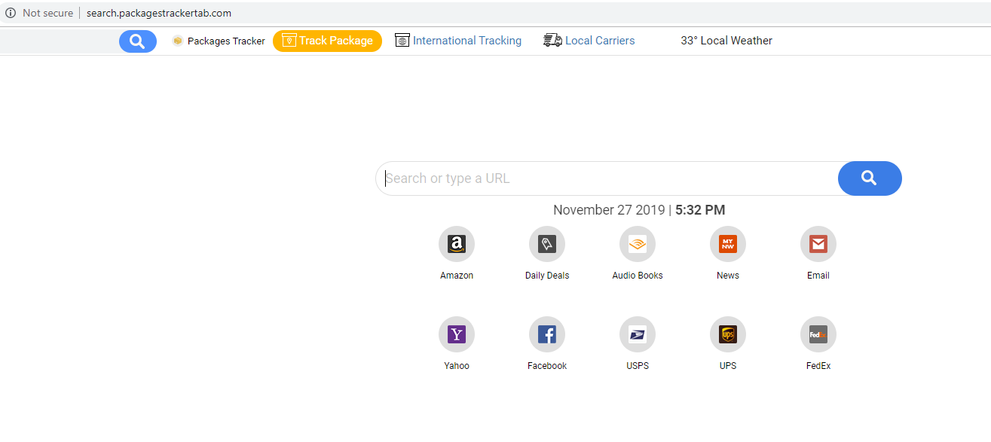This screenshot has width=991, height=442.
Task: Open the International Tracking link
Action: pyautogui.click(x=466, y=41)
